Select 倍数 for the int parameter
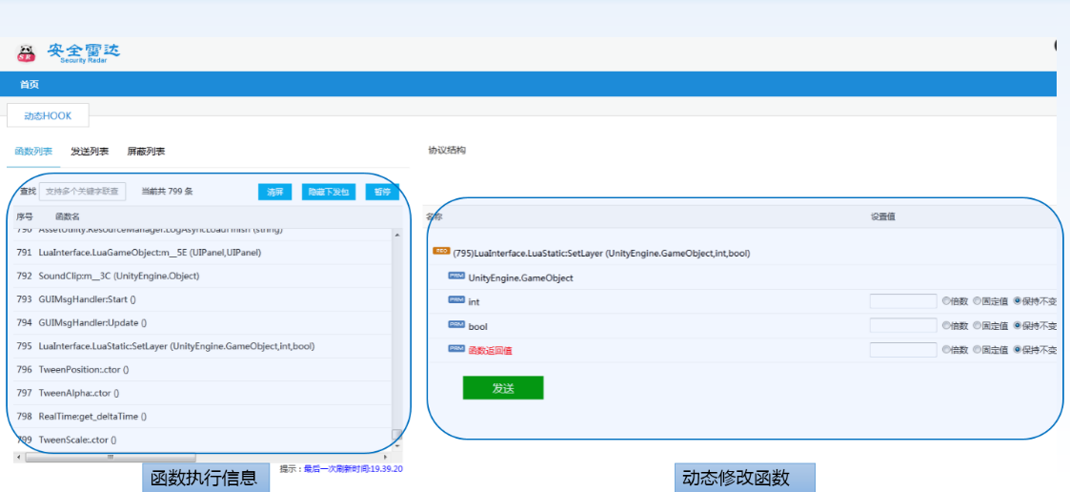Image resolution: width=1070 pixels, height=492 pixels. click(946, 300)
